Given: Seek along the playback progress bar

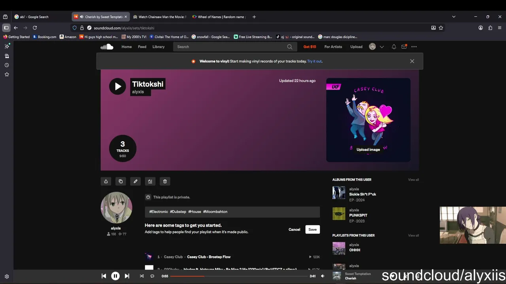Looking at the screenshot, I should (239, 276).
